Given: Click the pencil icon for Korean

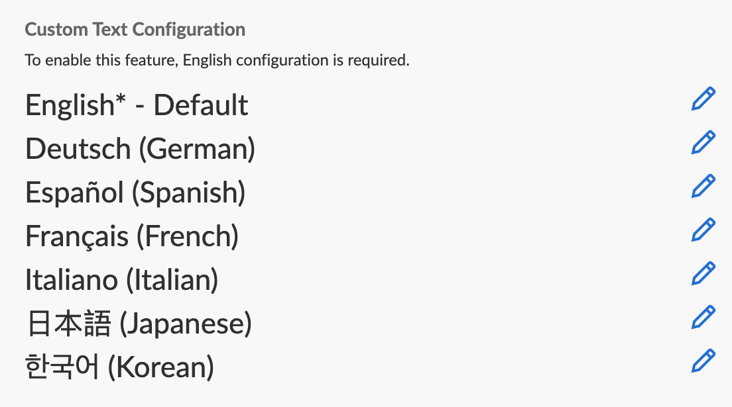Looking at the screenshot, I should point(703,361).
